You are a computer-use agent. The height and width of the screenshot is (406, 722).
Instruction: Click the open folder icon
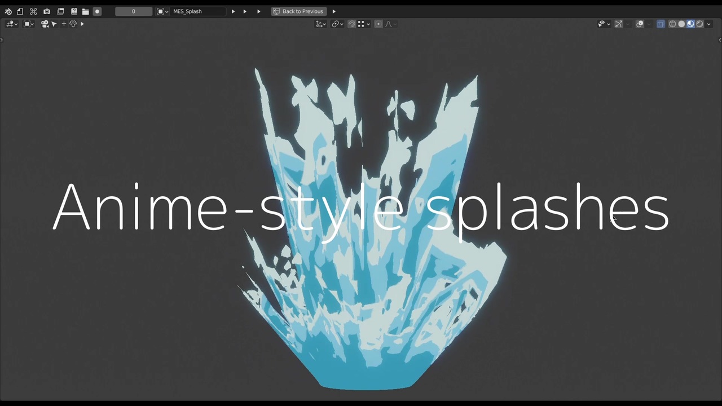85,11
